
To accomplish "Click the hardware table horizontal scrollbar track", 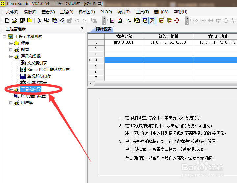I will coord(166,83).
